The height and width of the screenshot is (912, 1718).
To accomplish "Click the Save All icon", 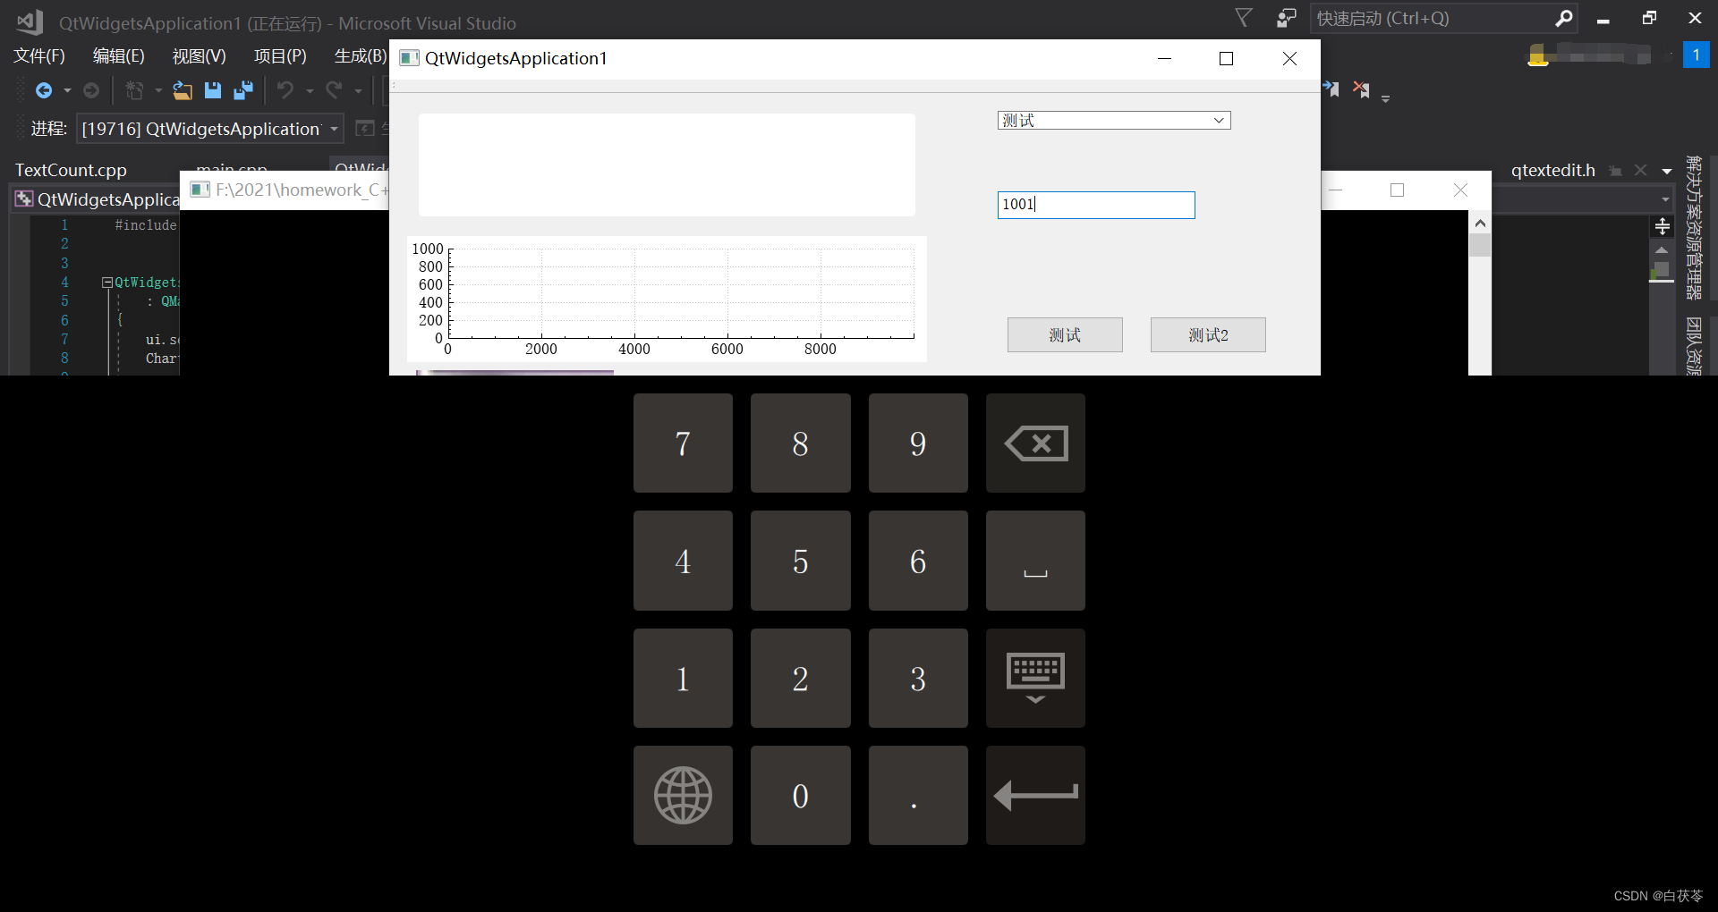I will pos(243,89).
